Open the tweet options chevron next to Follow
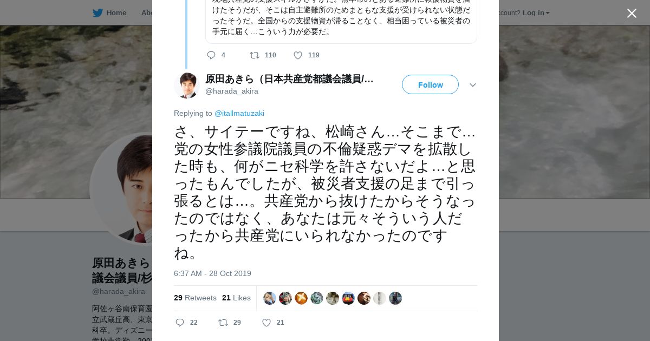This screenshot has height=341, width=650. pyautogui.click(x=472, y=85)
